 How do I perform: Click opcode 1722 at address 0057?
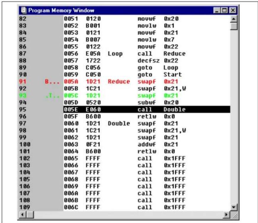93,60
